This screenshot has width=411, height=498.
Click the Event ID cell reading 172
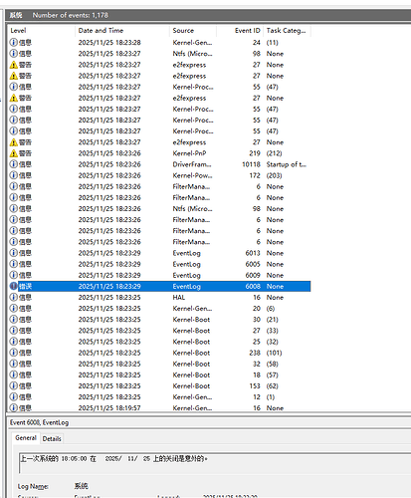coord(255,175)
